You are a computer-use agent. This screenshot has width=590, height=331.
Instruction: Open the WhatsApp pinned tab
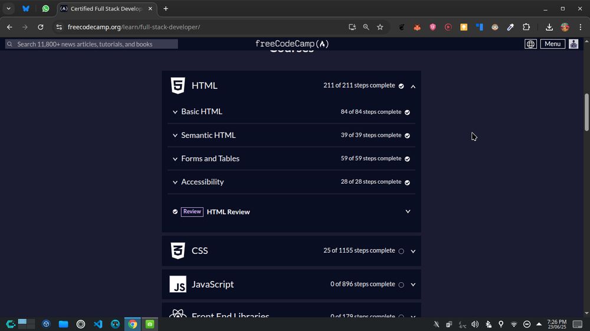(x=45, y=9)
